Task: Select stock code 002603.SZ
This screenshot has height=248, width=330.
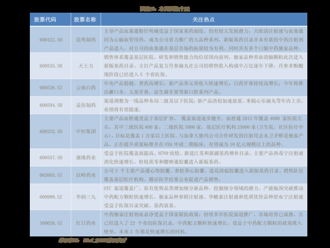Action: tap(51, 175)
